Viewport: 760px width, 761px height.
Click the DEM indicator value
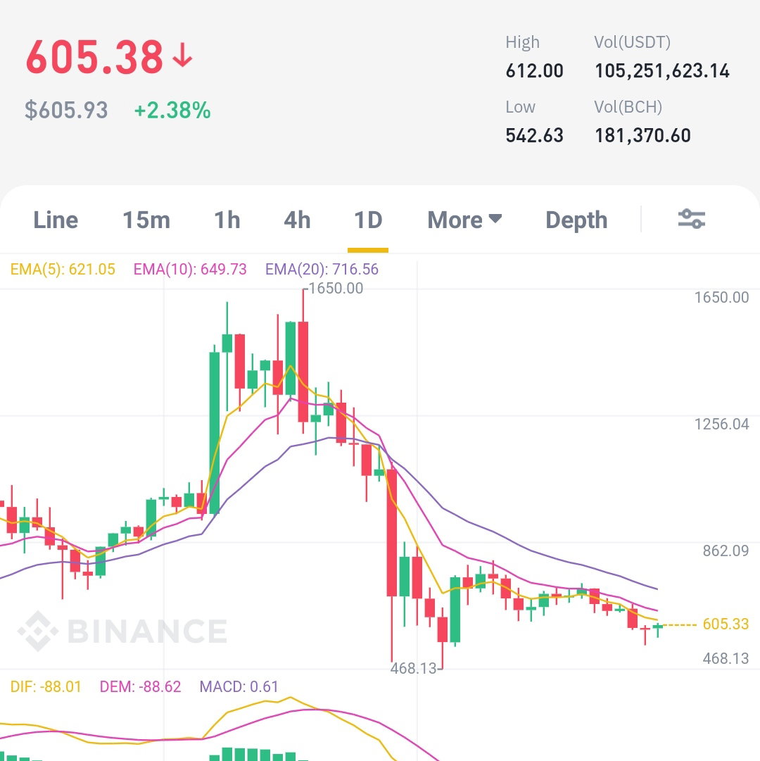(x=140, y=686)
